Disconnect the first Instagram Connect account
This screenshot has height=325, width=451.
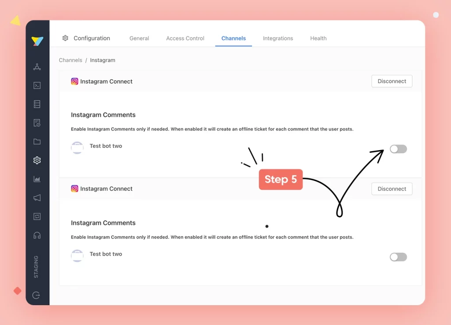pyautogui.click(x=392, y=81)
